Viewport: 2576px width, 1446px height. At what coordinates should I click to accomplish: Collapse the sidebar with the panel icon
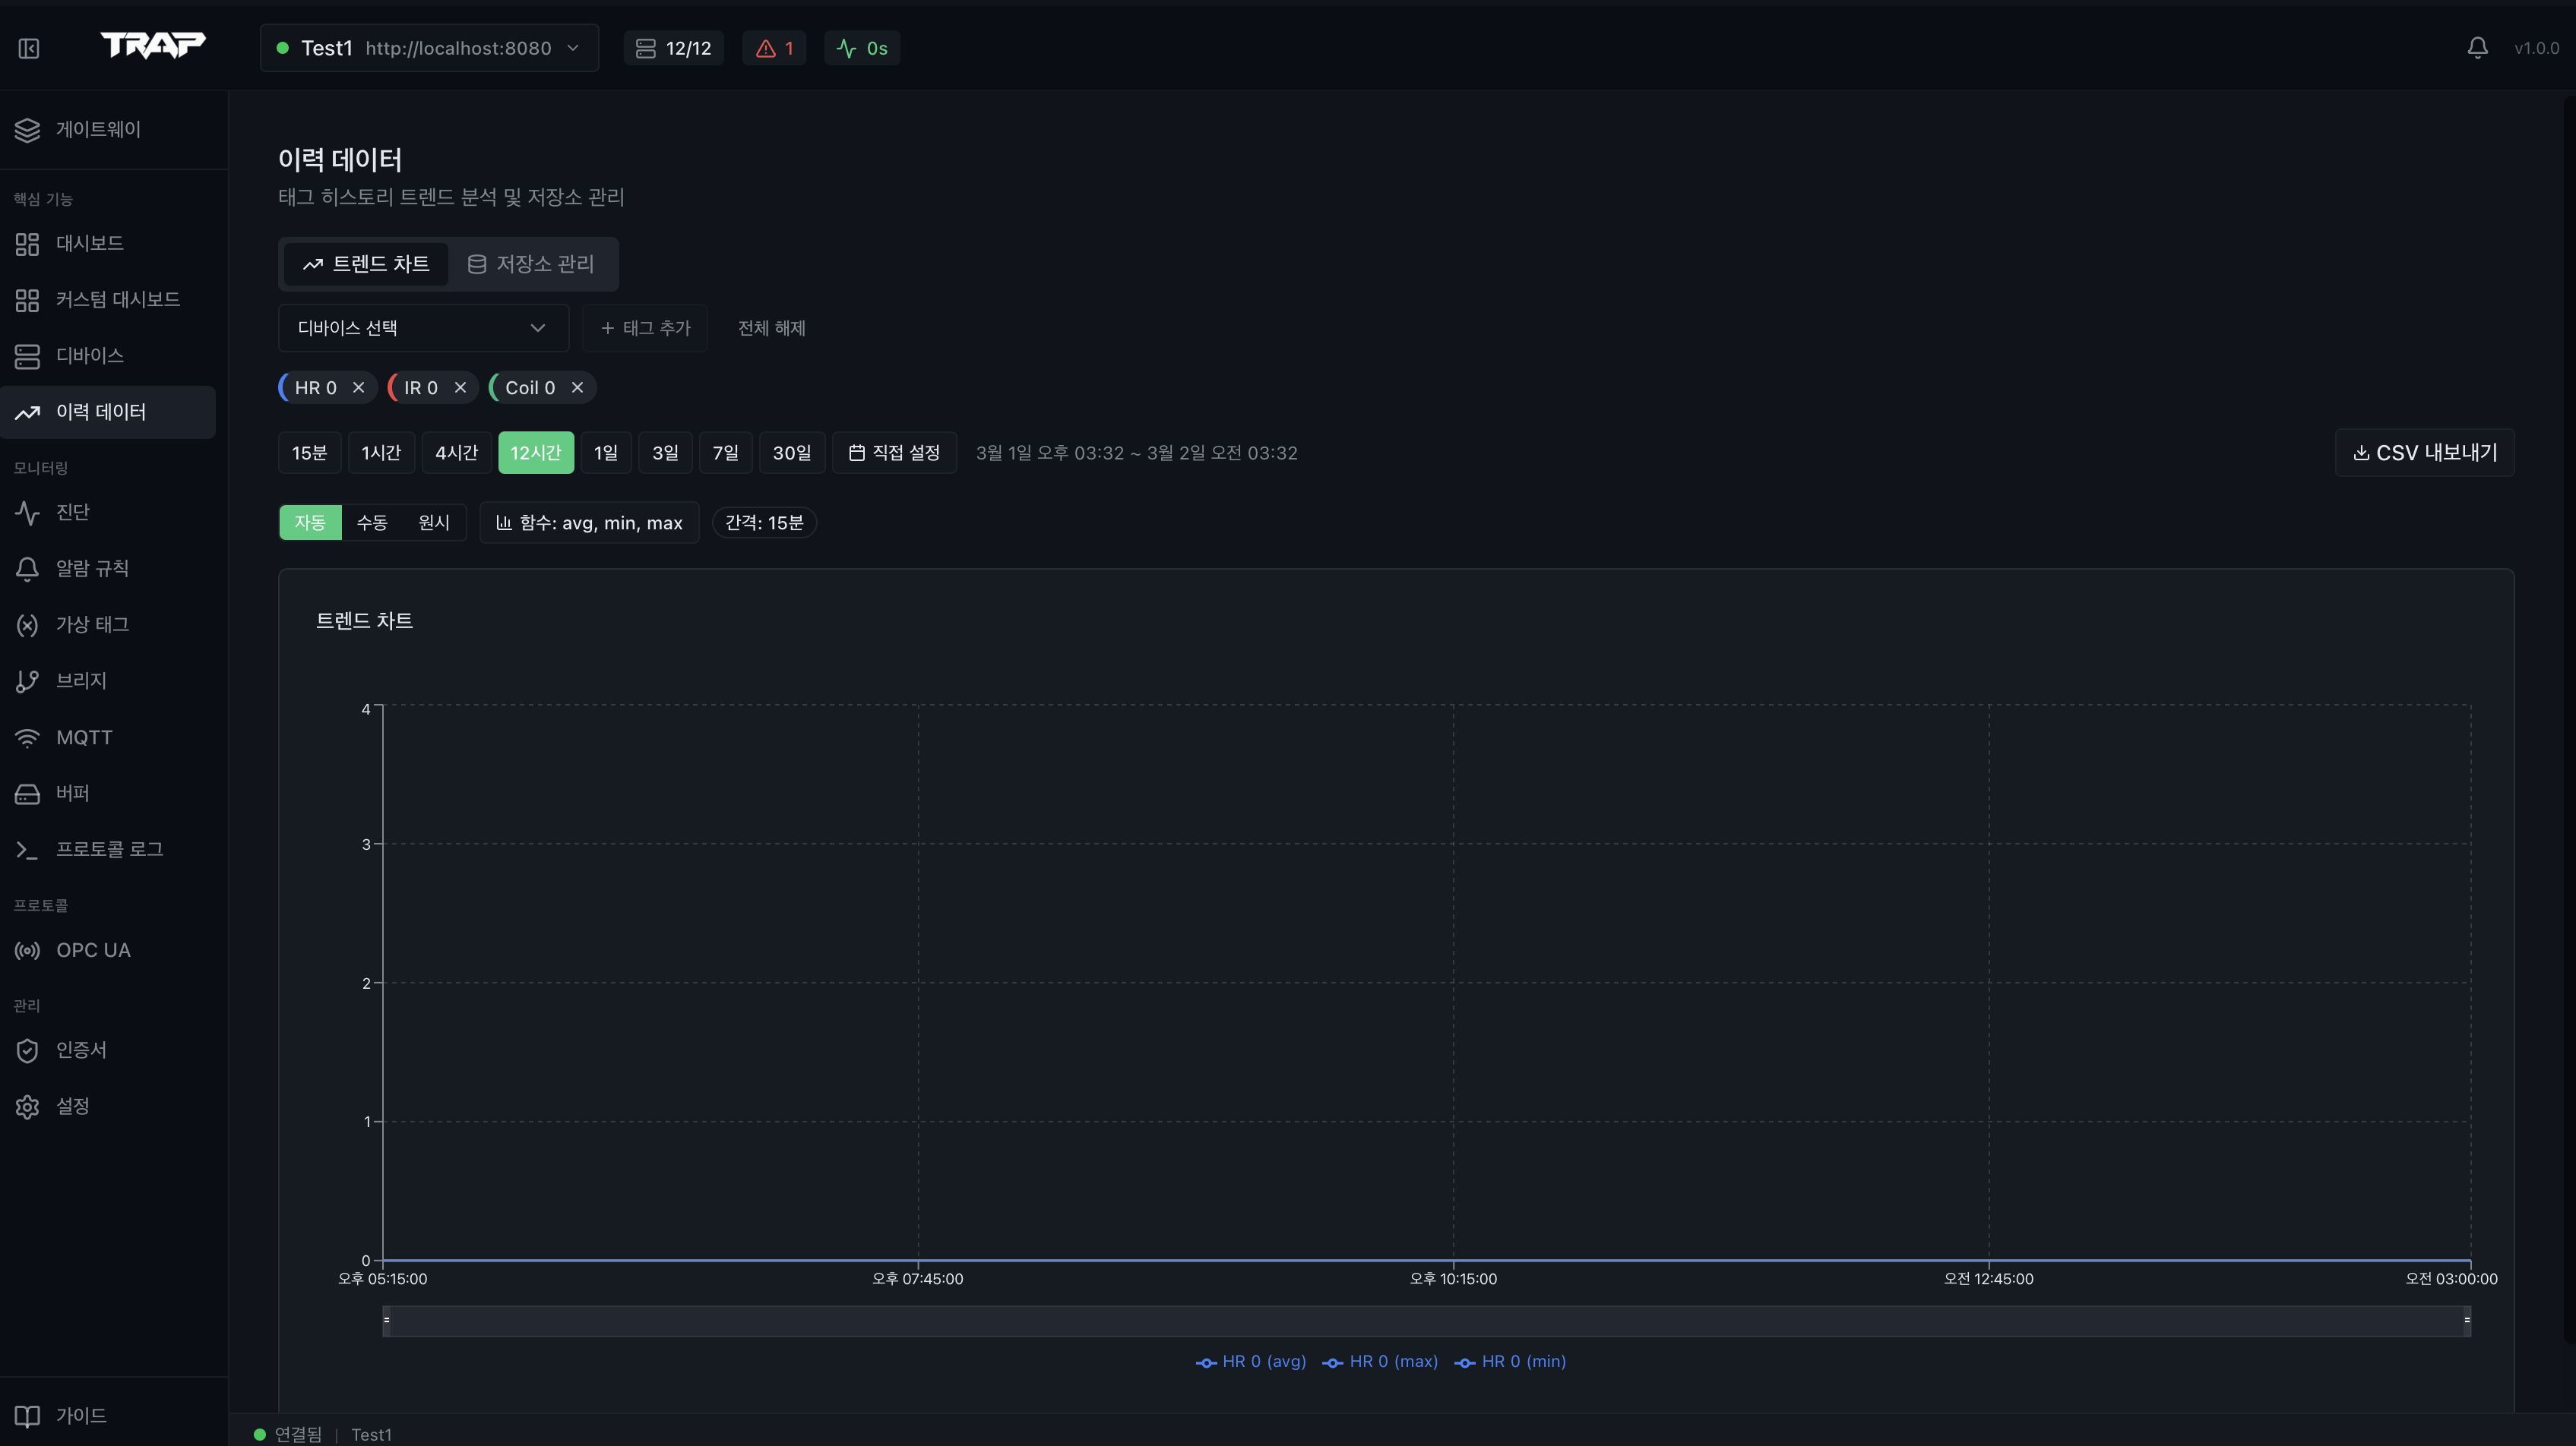29,48
